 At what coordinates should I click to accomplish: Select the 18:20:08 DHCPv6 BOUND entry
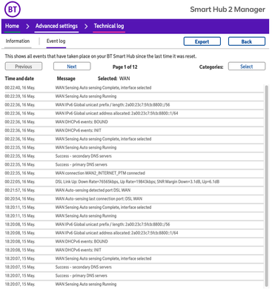tap(134, 241)
